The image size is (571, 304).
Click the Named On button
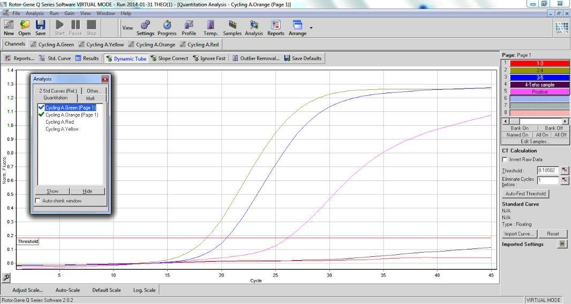pos(517,135)
